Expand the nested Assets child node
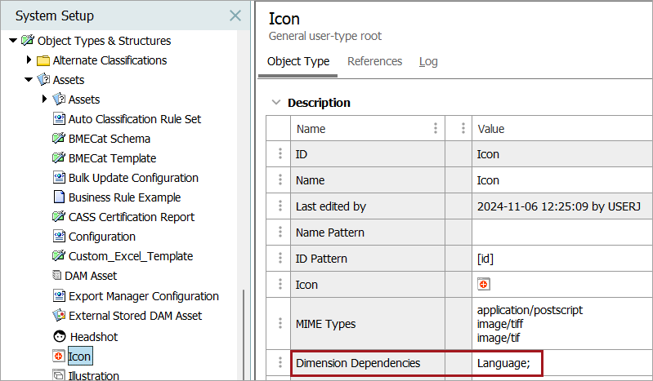The image size is (653, 381). 44,100
